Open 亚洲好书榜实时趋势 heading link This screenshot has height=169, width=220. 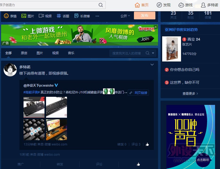click(181, 30)
